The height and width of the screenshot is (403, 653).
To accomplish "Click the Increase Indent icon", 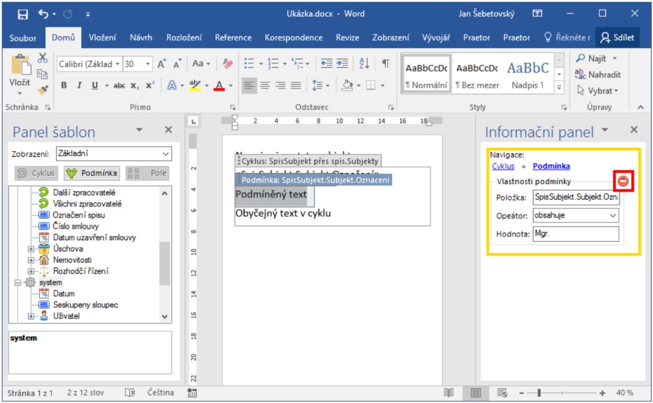I will [342, 64].
